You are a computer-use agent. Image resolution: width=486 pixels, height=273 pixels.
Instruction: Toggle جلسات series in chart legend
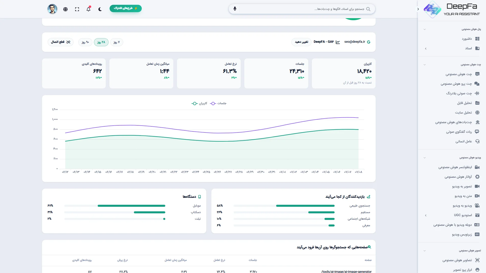click(218, 103)
